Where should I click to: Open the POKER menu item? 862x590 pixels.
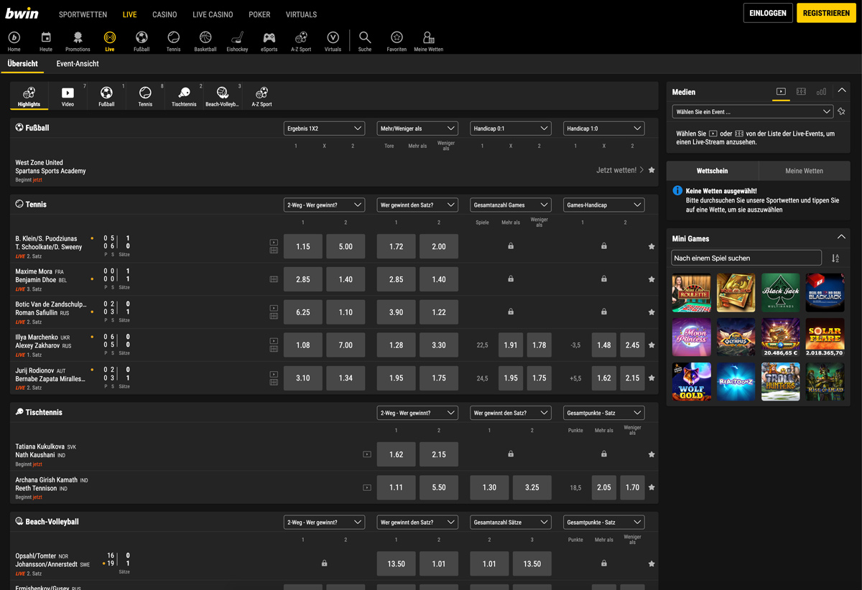259,14
